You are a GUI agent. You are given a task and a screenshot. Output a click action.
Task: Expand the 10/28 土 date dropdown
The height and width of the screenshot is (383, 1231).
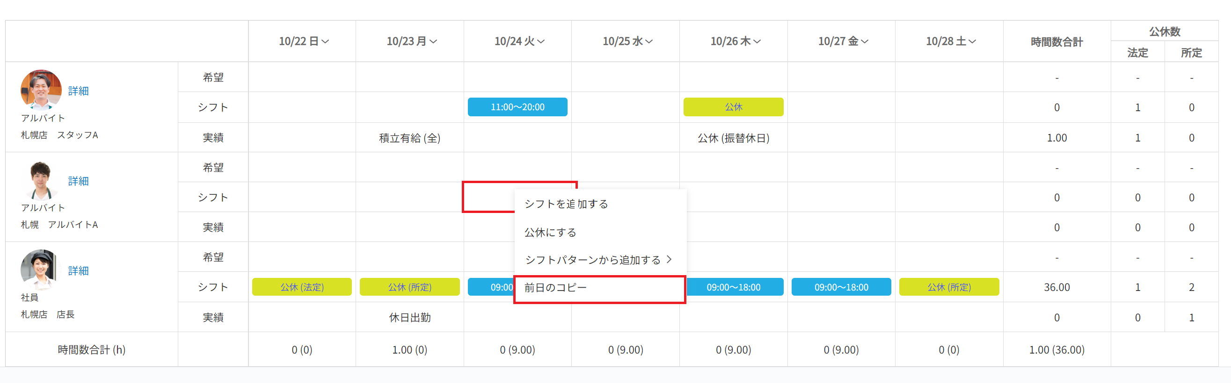pyautogui.click(x=951, y=42)
